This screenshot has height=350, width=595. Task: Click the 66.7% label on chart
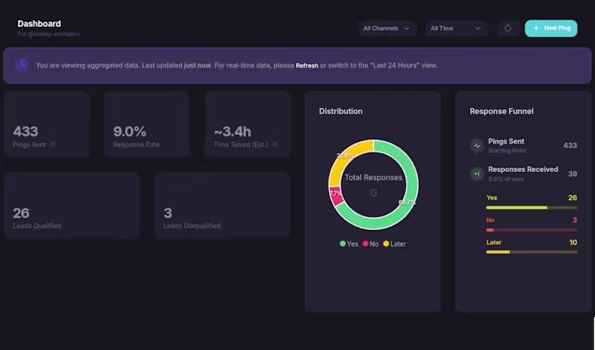point(407,202)
